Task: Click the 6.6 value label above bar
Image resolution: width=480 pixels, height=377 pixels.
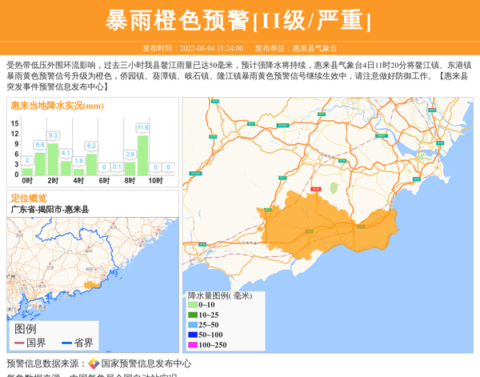Action: point(40,145)
